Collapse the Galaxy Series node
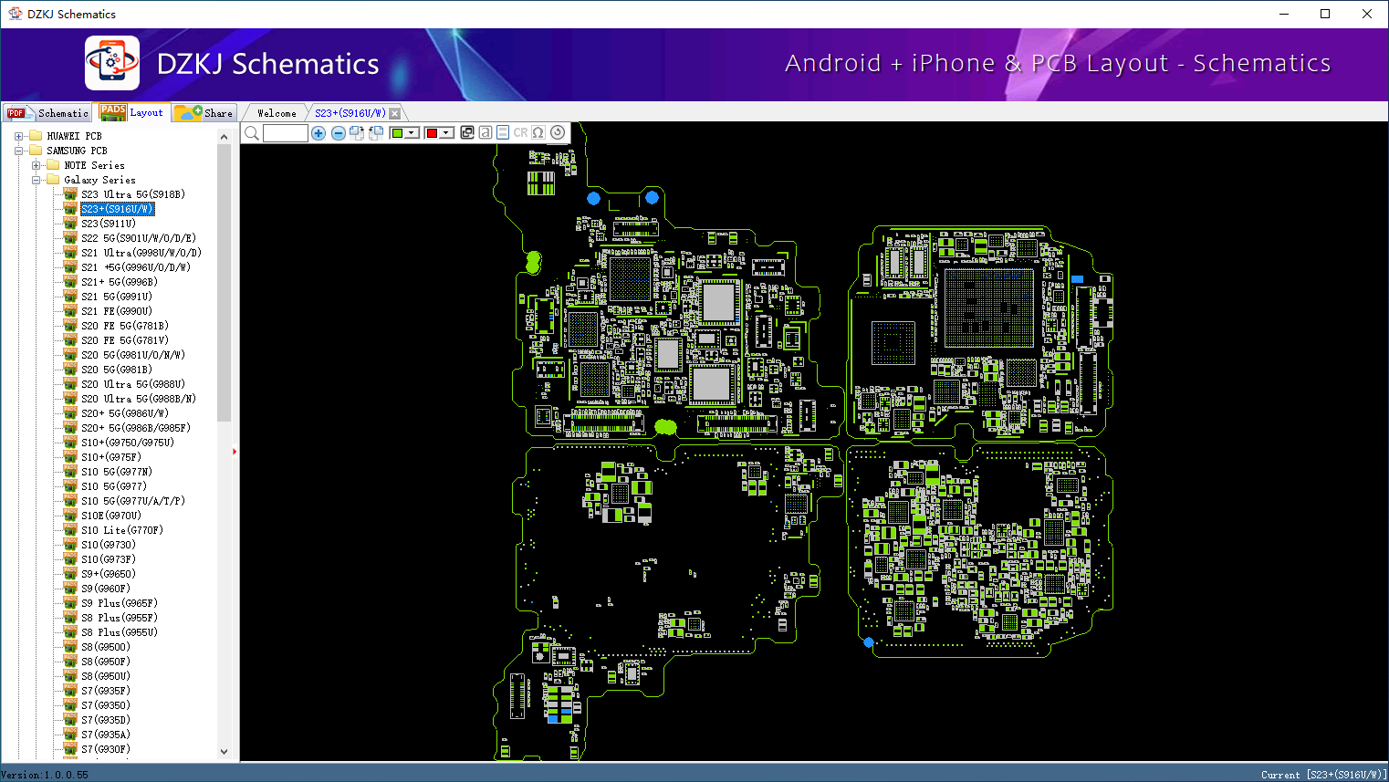 coord(36,180)
